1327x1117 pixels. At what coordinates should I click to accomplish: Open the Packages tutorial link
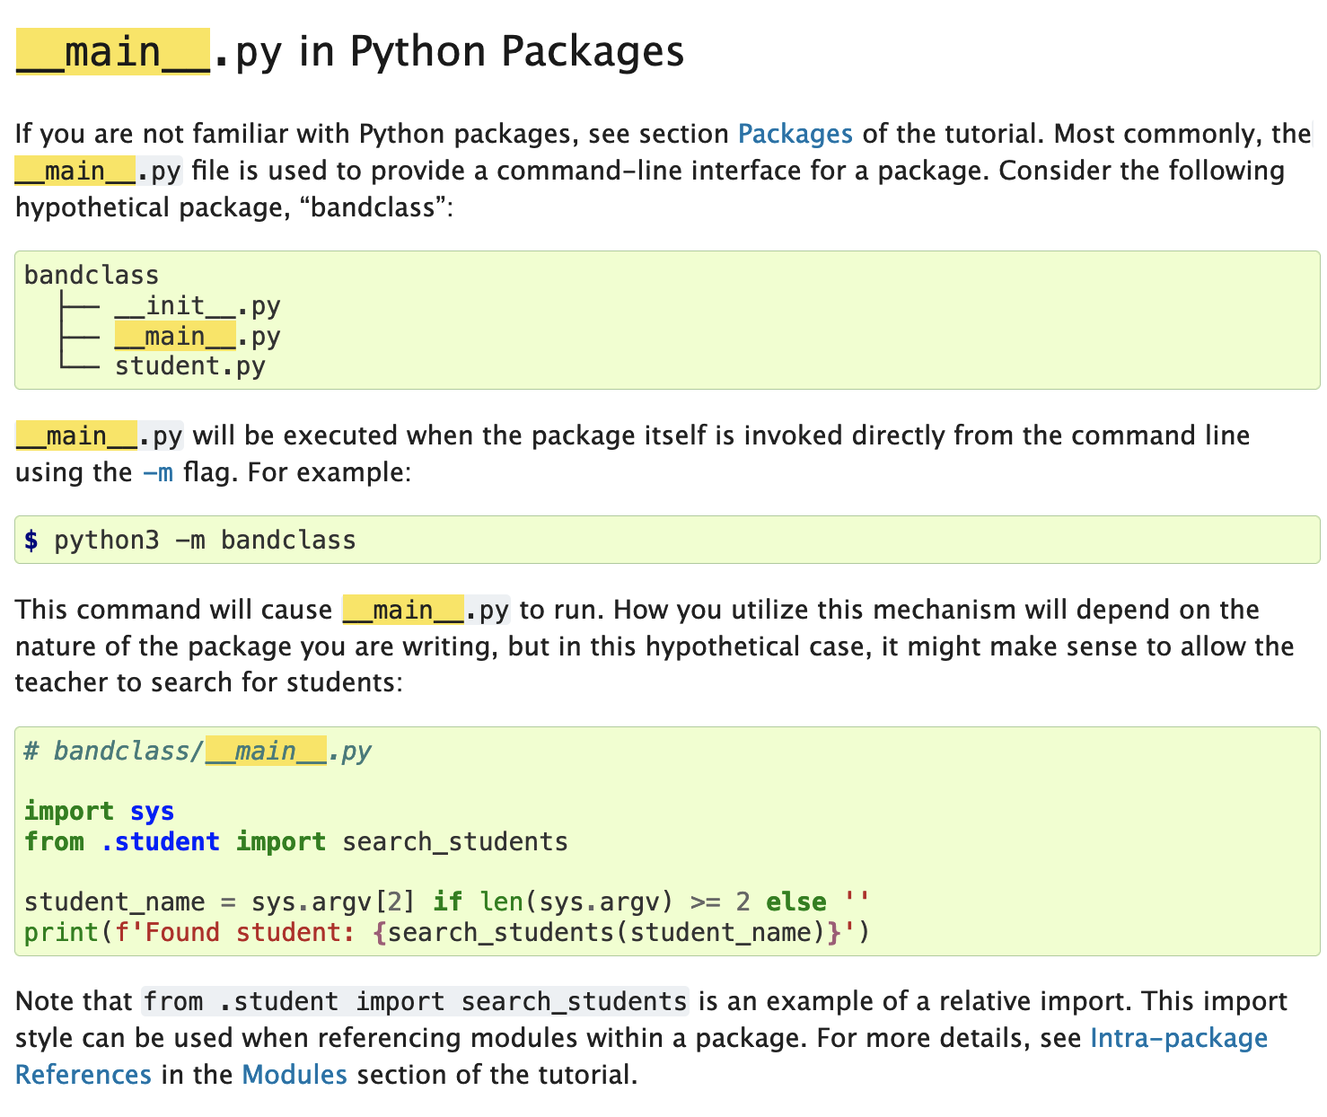click(795, 134)
